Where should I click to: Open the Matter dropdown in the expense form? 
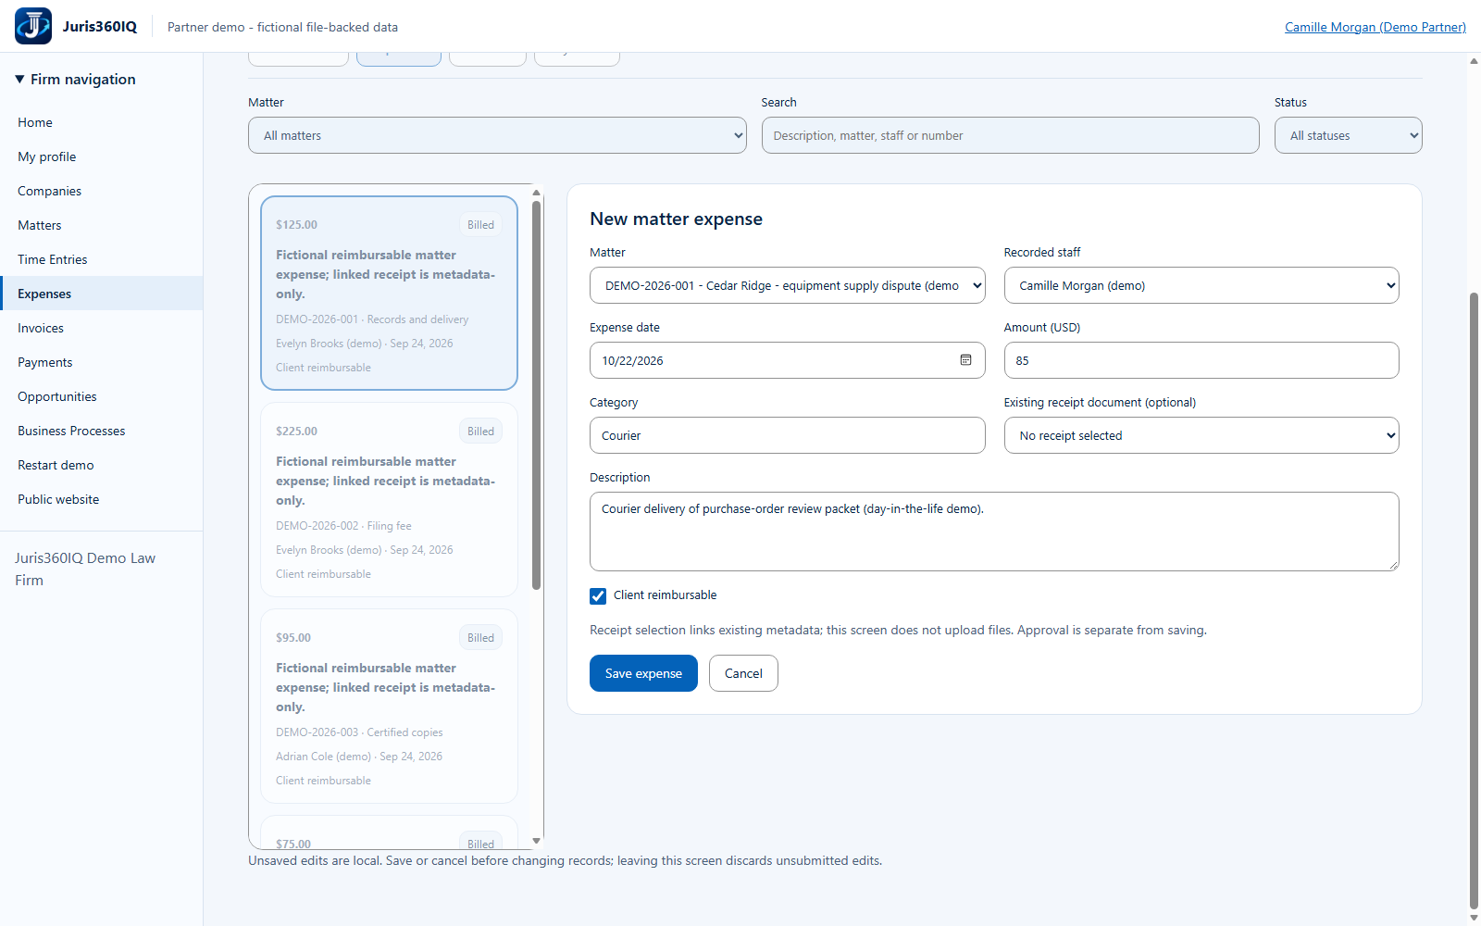787,285
